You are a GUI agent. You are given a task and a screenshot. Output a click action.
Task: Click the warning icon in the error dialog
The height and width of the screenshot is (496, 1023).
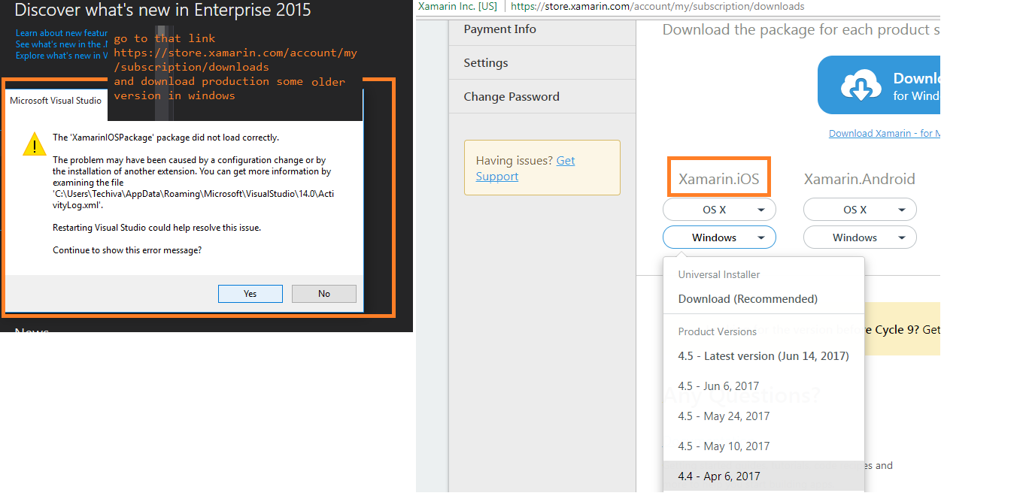point(34,144)
